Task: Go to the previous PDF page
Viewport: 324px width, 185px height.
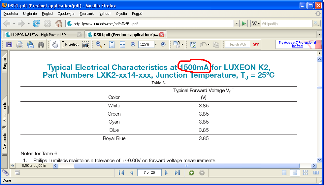Action: point(132,172)
